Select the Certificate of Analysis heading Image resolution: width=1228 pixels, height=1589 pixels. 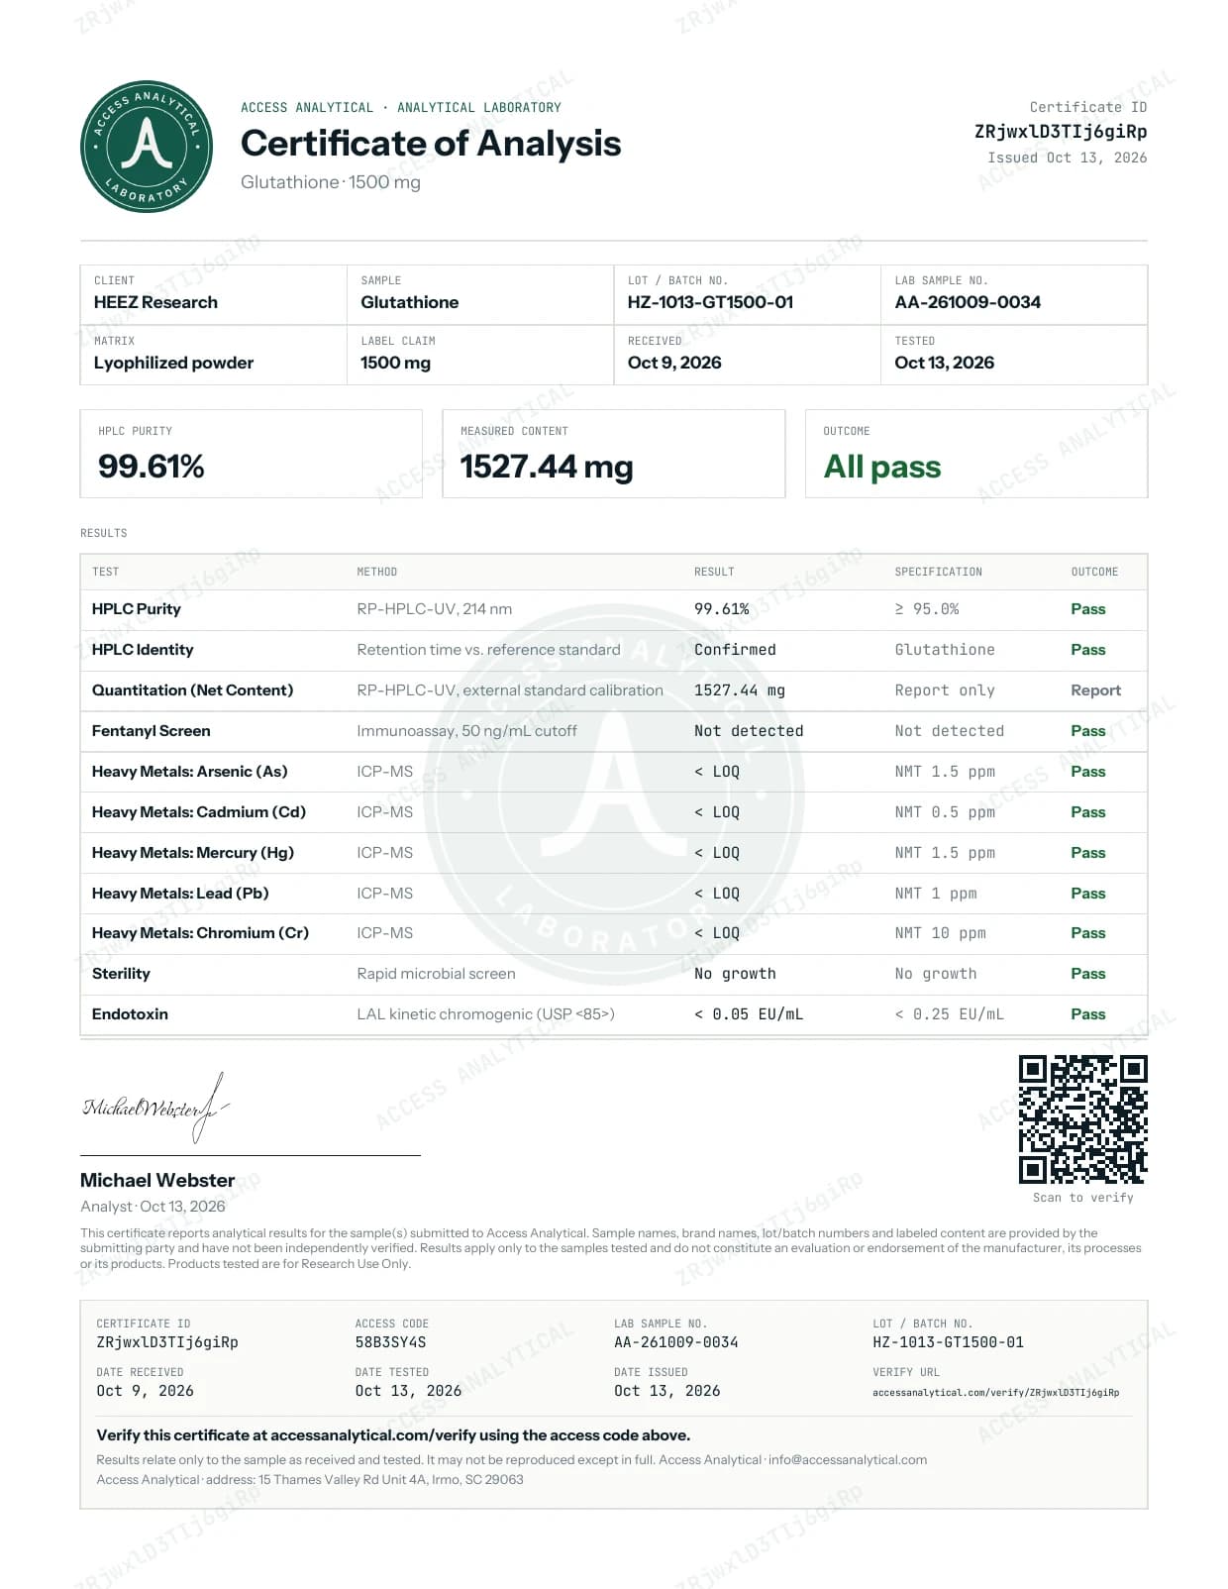(431, 144)
